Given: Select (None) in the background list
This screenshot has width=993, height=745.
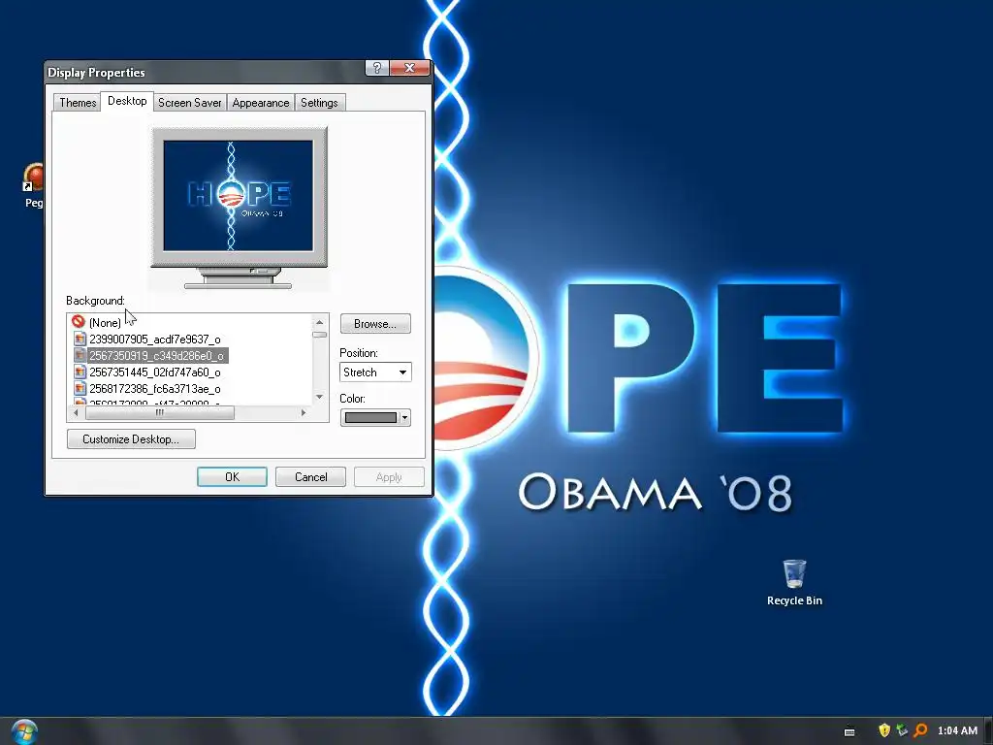Looking at the screenshot, I should click(x=105, y=322).
